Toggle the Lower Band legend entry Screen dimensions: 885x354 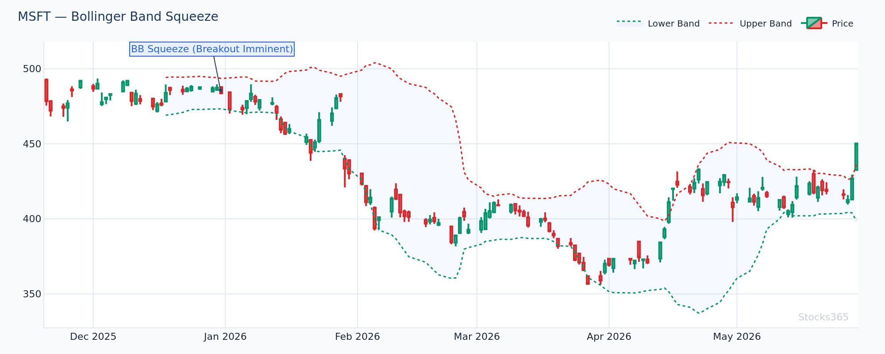click(x=658, y=23)
